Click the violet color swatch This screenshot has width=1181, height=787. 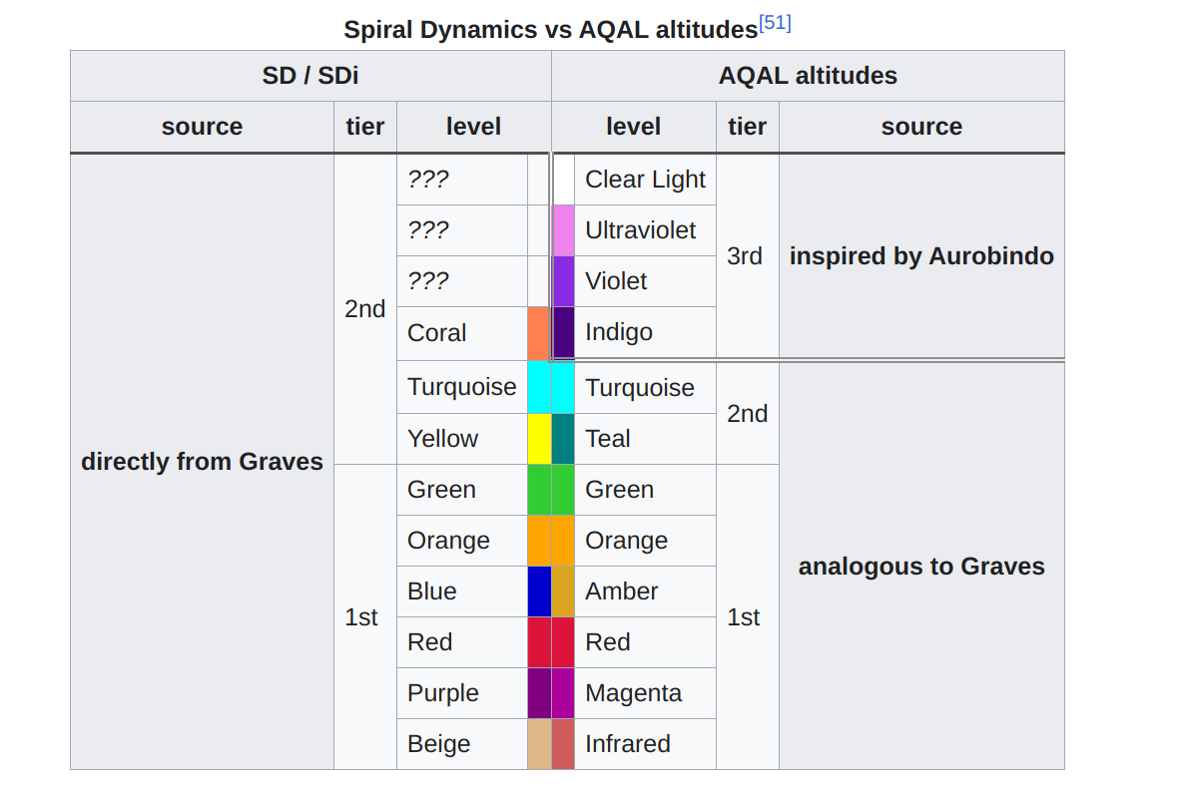click(563, 281)
